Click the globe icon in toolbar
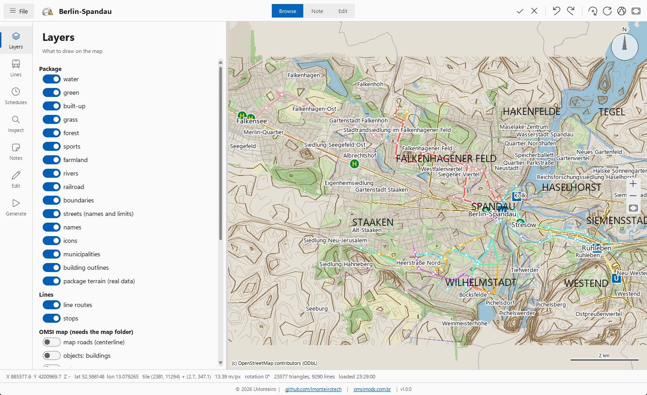Screen dimensions: 647x395 621,11
